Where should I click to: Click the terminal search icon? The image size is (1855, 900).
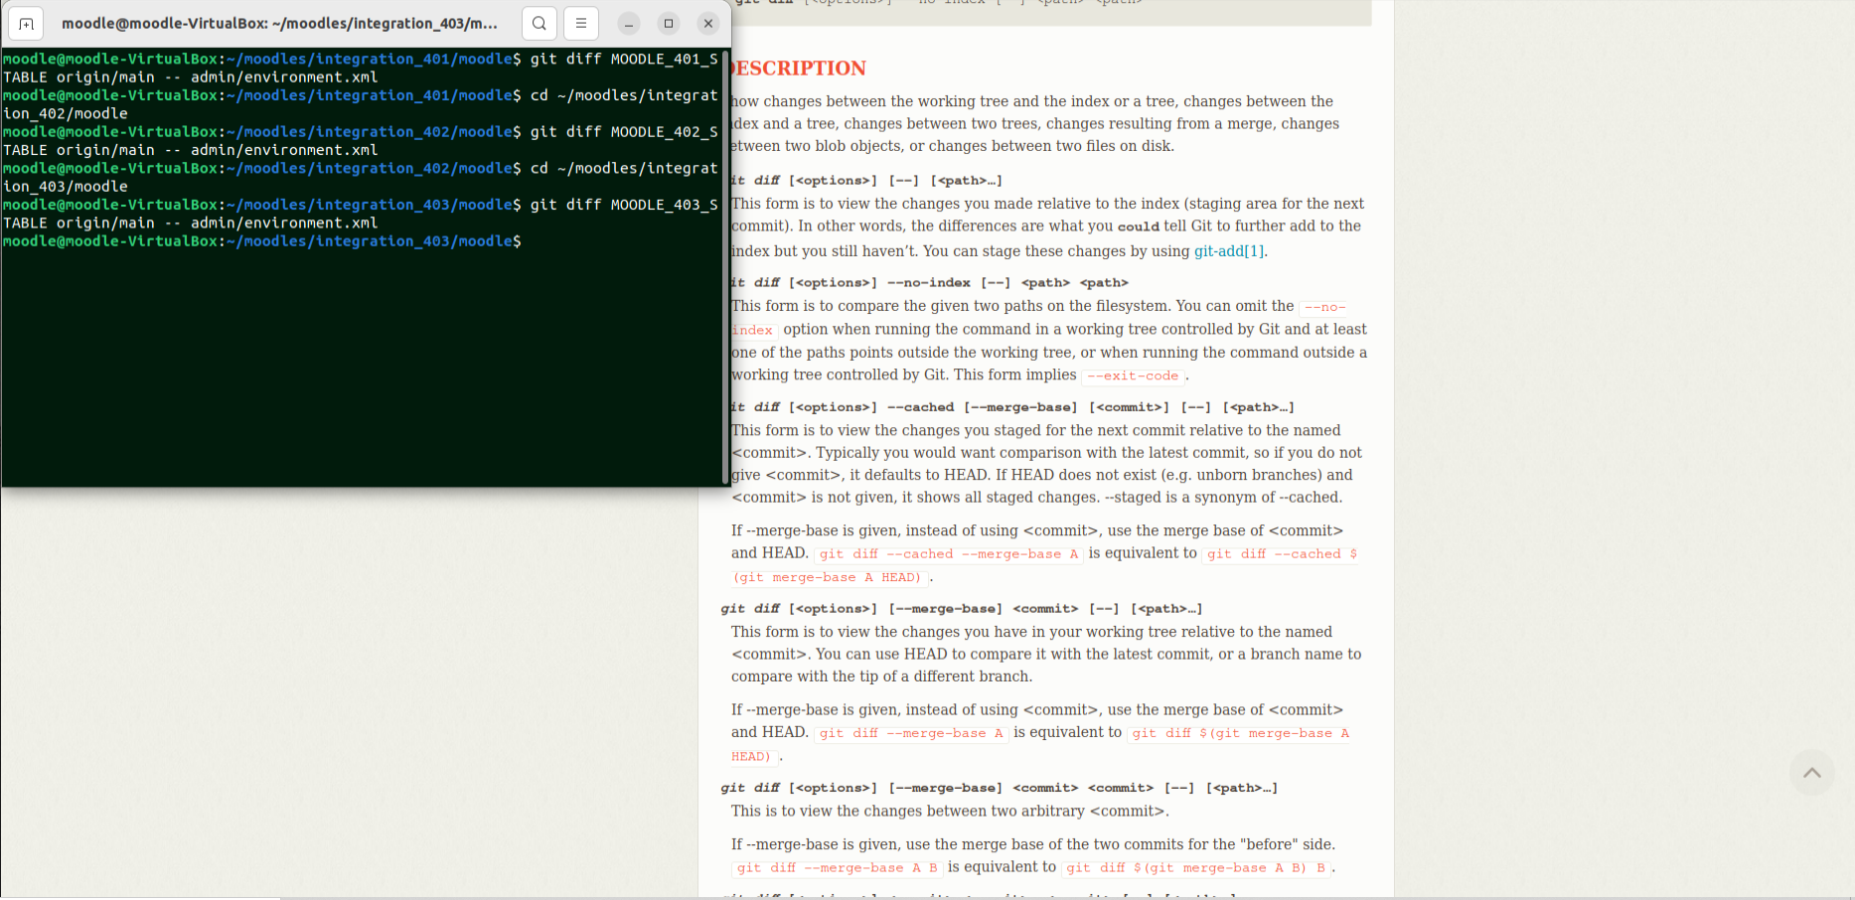(539, 23)
